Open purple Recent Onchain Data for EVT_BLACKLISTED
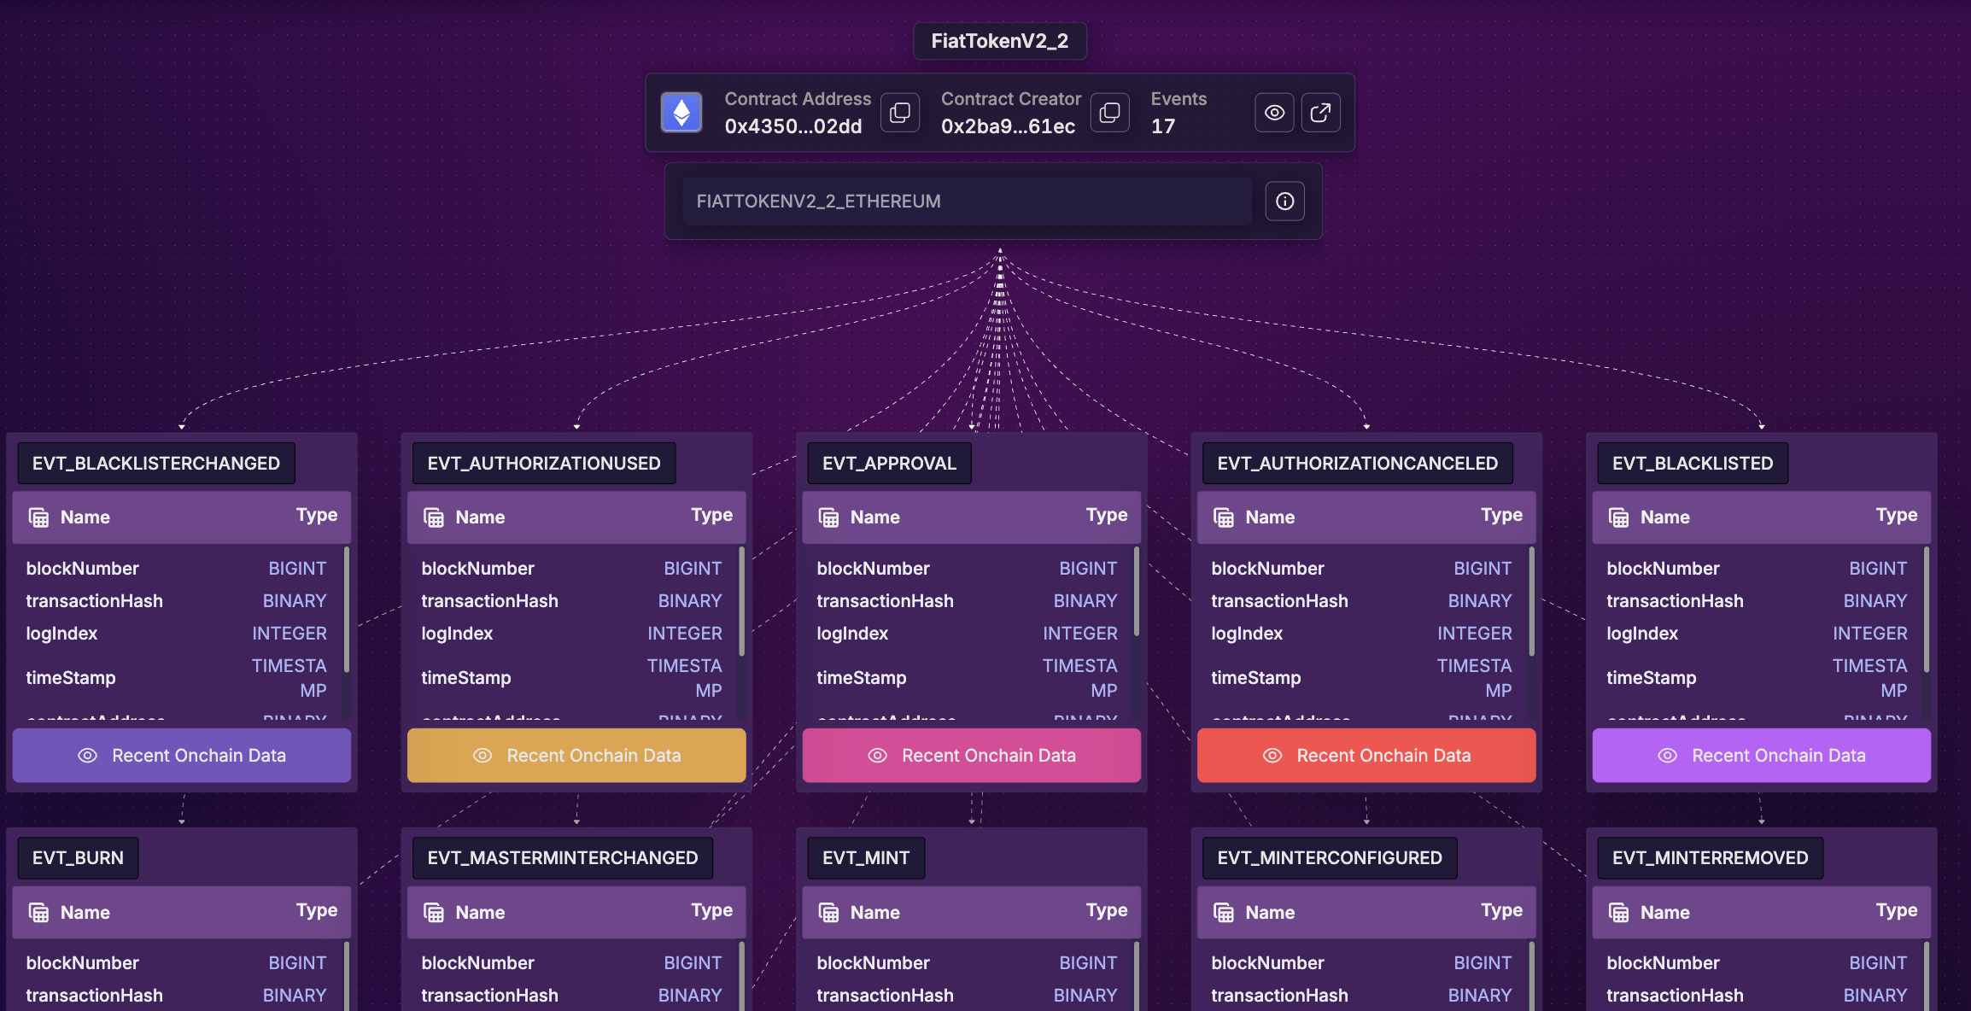The image size is (1971, 1011). [1761, 756]
